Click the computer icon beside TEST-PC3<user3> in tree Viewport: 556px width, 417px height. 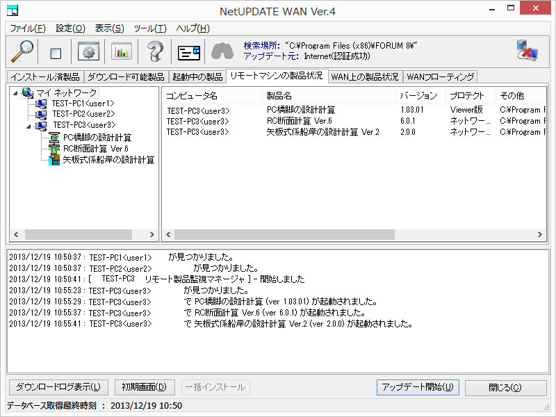point(41,125)
